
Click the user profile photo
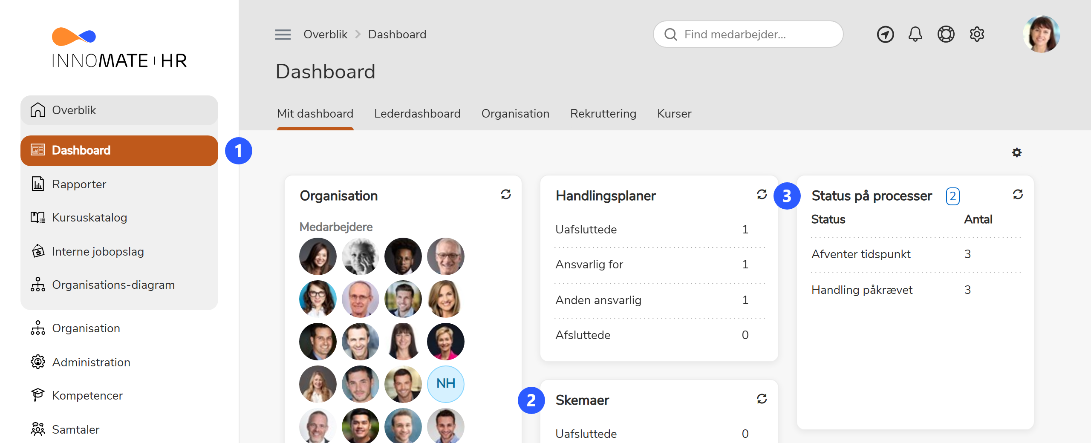pos(1041,35)
